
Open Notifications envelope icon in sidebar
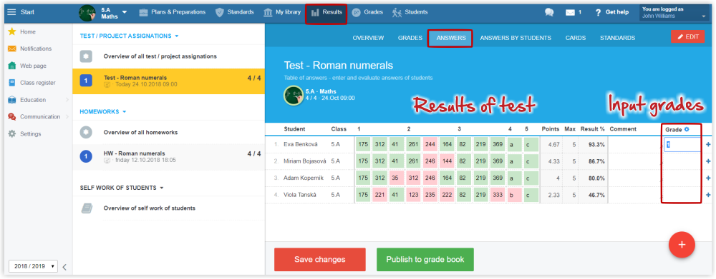[x=12, y=49]
